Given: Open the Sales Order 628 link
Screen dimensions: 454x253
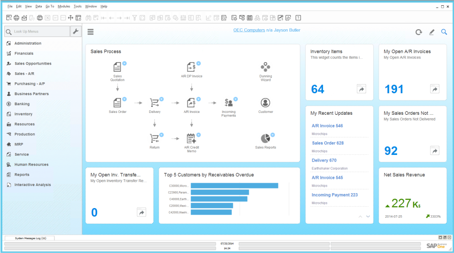Looking at the screenshot, I should (328, 143).
